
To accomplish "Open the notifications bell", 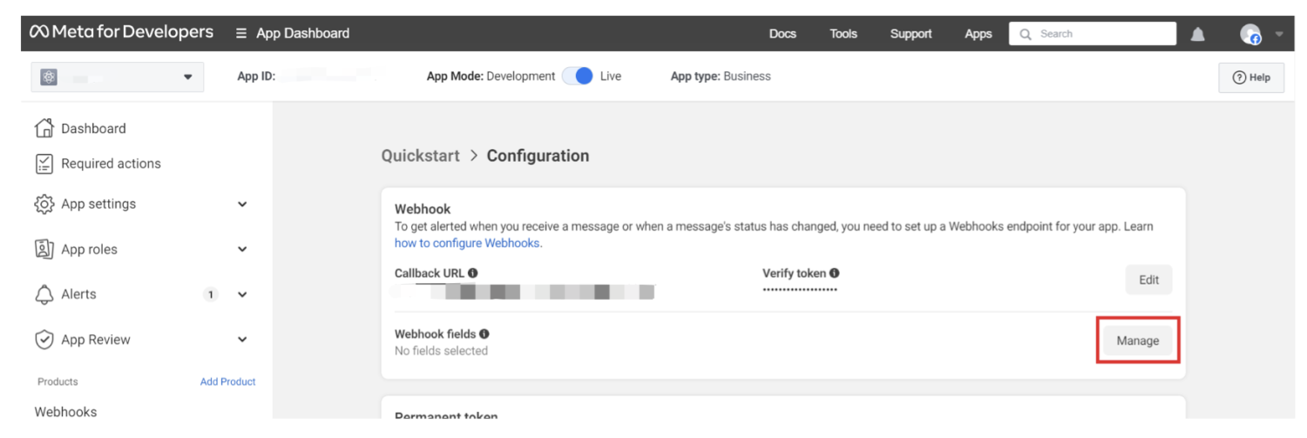I will [x=1198, y=34].
